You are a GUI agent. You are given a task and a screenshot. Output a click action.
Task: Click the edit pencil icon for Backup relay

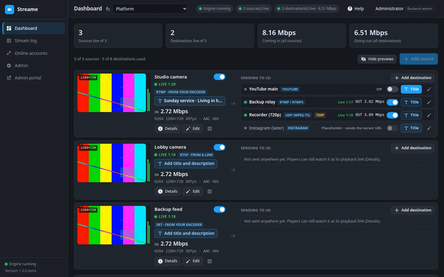429,102
